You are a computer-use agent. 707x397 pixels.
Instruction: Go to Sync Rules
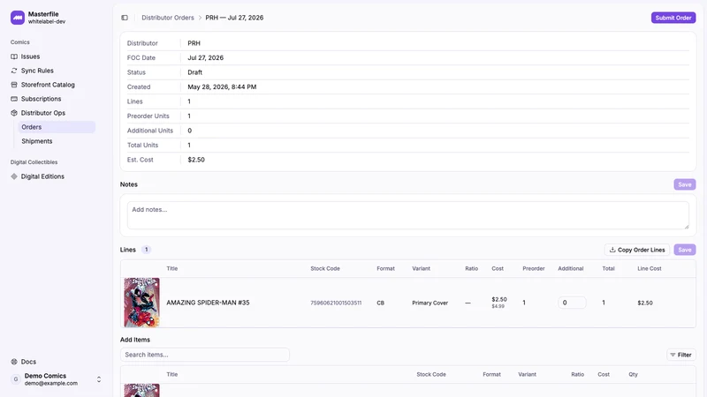[x=37, y=71]
